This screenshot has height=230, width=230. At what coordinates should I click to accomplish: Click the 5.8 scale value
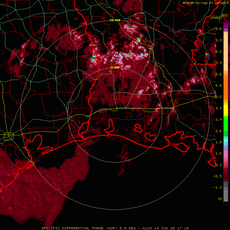click(x=218, y=86)
